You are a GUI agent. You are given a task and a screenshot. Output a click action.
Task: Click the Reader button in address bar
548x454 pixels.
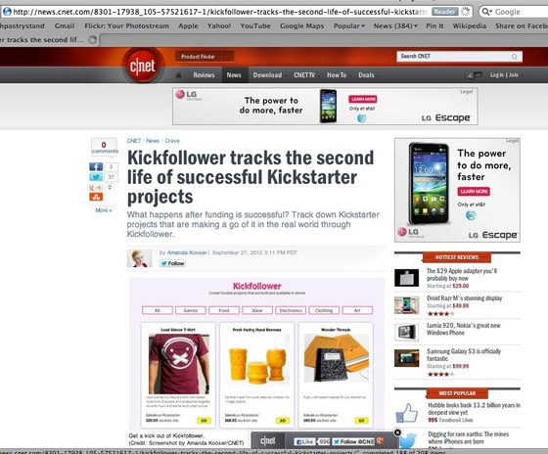[445, 12]
